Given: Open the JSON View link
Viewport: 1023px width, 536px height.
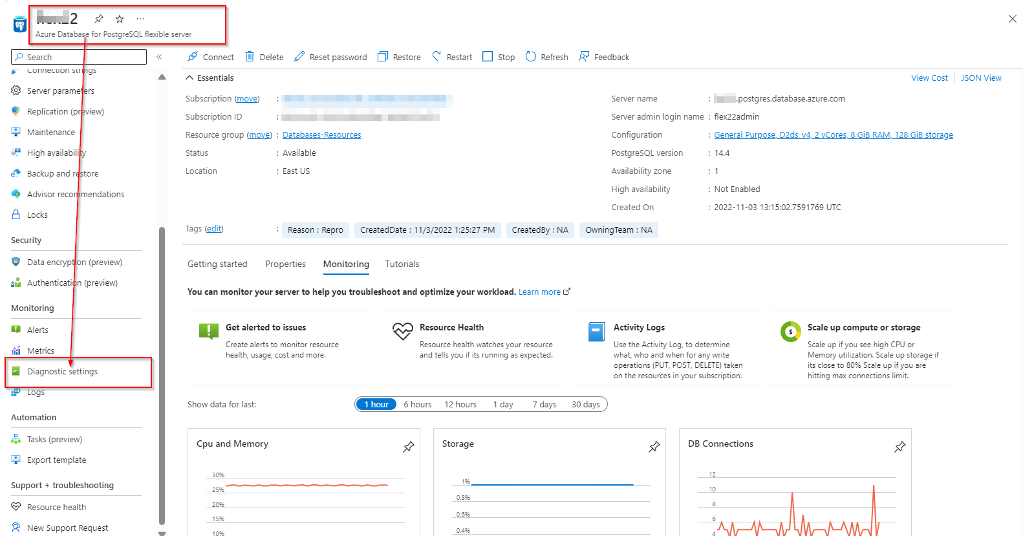Looking at the screenshot, I should point(981,78).
